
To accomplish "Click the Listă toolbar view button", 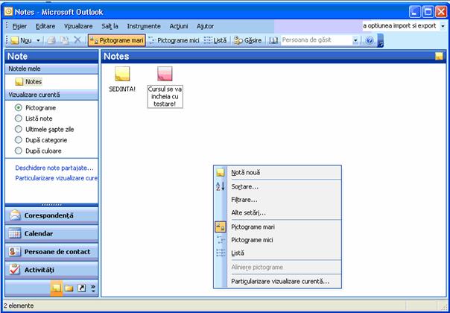I will 215,40.
